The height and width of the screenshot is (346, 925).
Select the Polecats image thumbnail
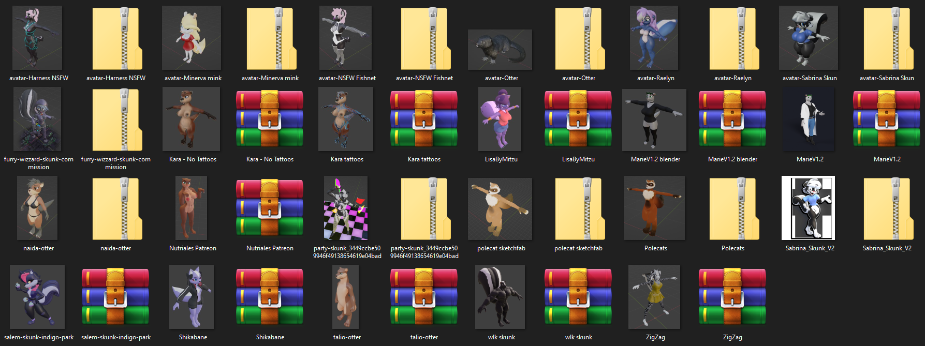click(654, 208)
